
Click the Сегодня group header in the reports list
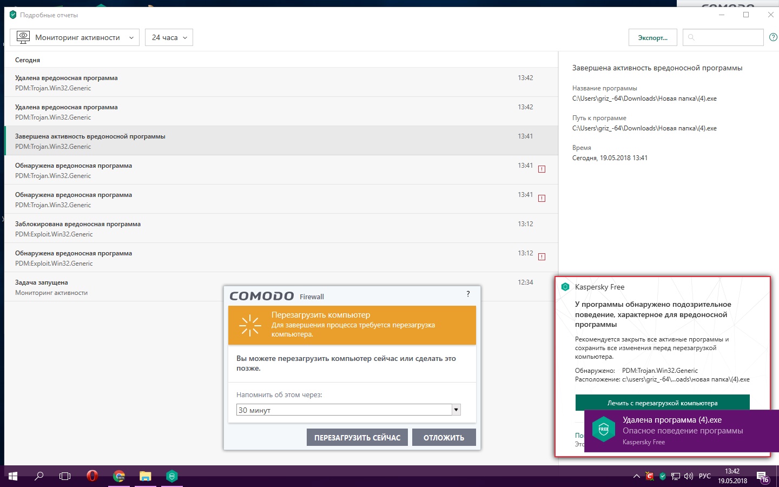[x=28, y=60]
